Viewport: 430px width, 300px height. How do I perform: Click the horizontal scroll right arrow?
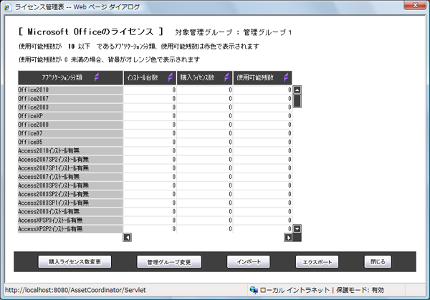[288, 237]
